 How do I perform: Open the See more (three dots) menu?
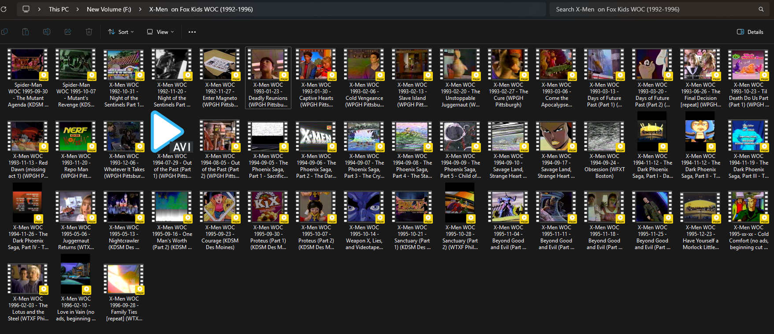(x=192, y=32)
